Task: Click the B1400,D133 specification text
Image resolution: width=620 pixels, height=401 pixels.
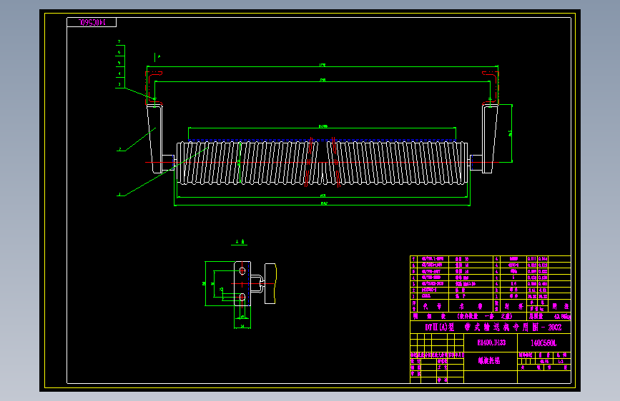Action: 491,342
